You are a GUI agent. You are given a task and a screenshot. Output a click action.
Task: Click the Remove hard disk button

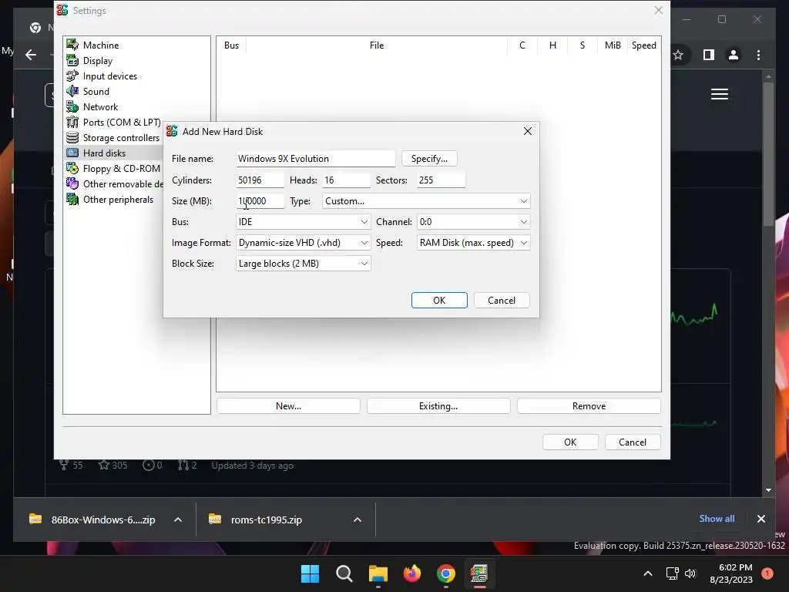point(589,405)
